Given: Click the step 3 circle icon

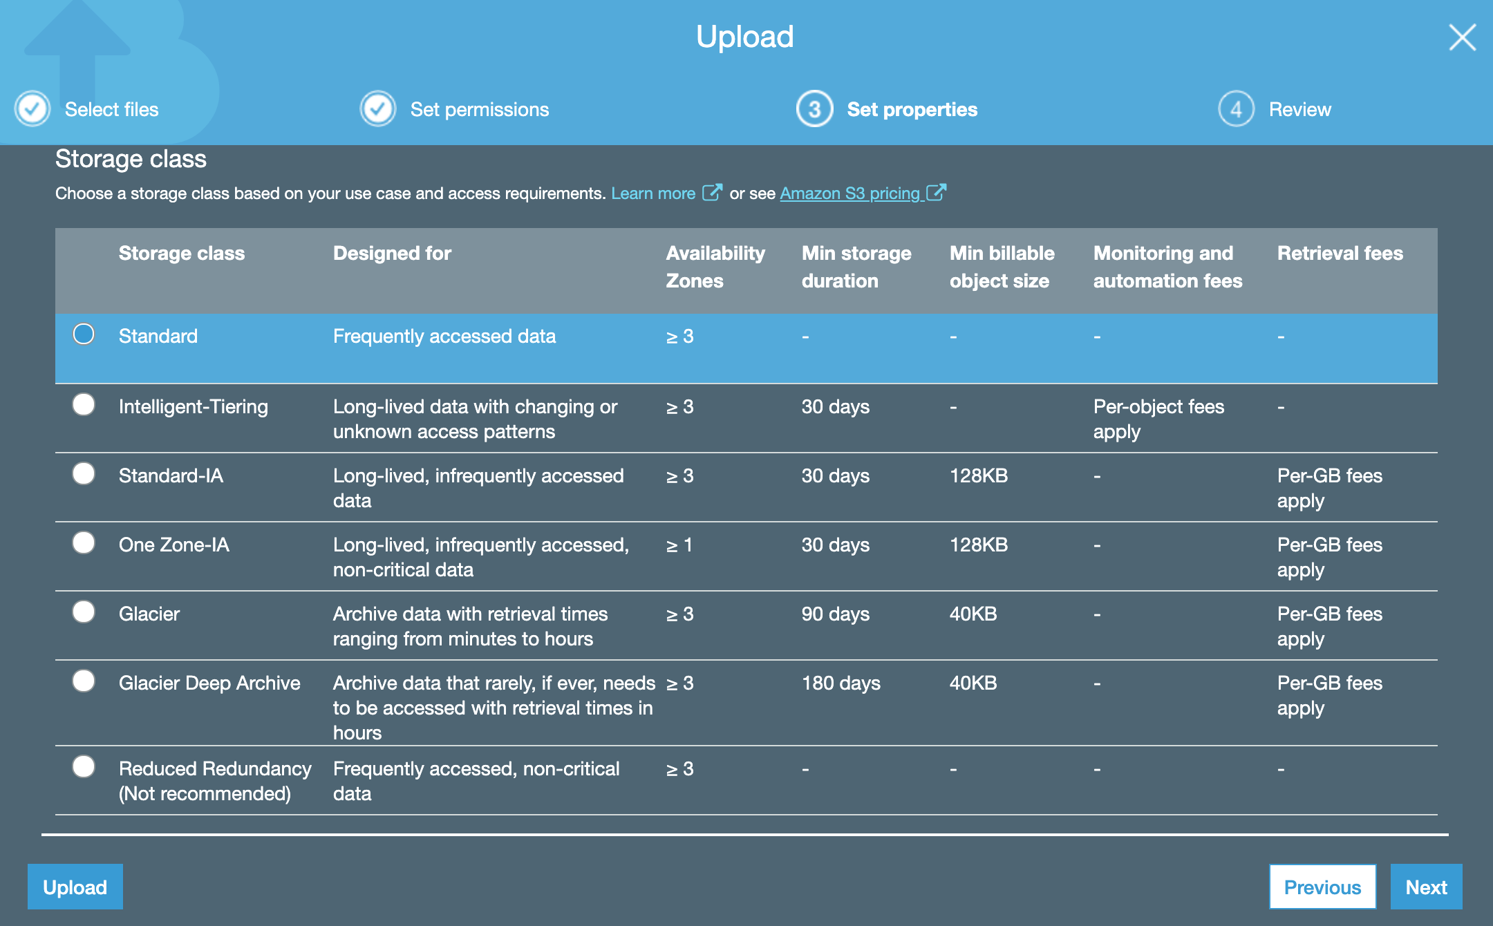Looking at the screenshot, I should 814,108.
